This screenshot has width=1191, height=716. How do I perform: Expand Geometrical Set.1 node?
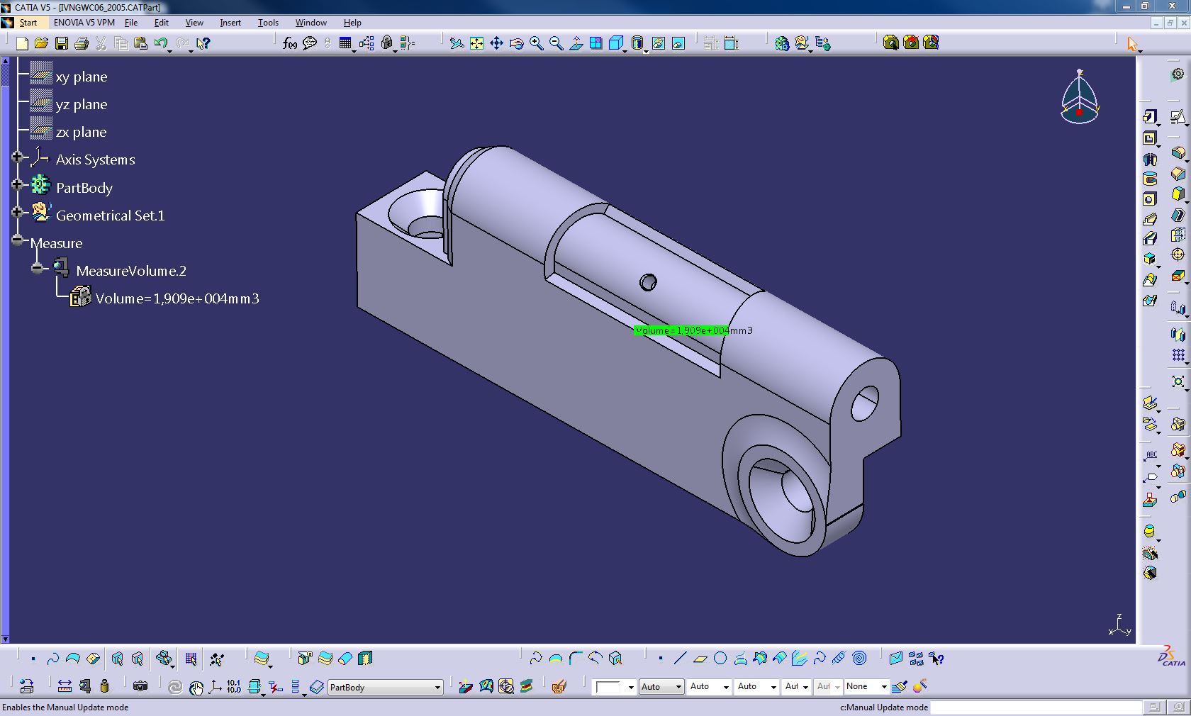tap(17, 212)
